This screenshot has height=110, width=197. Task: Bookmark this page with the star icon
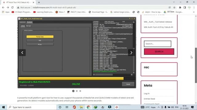tap(174, 7)
